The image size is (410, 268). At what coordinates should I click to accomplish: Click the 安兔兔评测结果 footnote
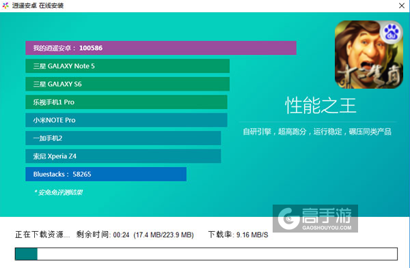(59, 192)
